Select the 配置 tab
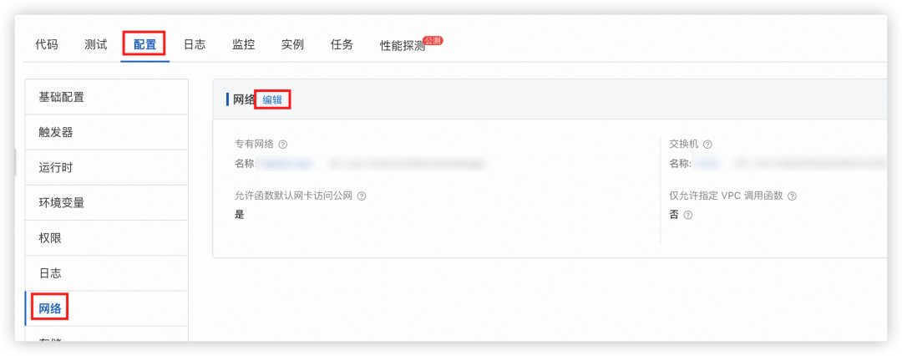 point(145,45)
